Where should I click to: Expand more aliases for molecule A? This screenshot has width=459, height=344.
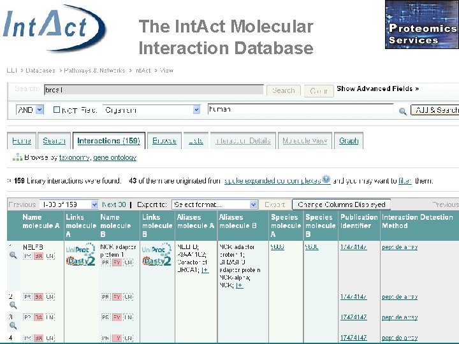205,270
